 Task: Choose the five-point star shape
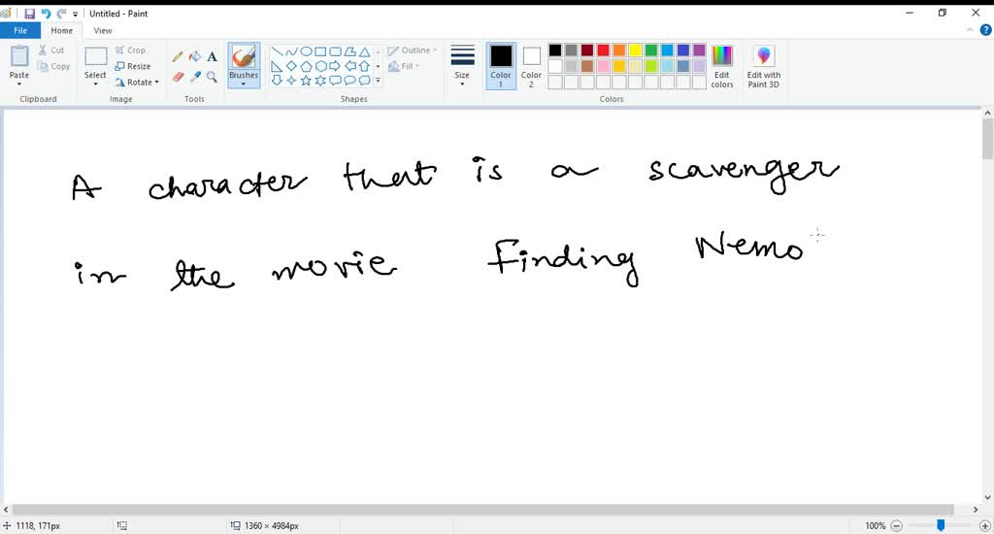306,81
